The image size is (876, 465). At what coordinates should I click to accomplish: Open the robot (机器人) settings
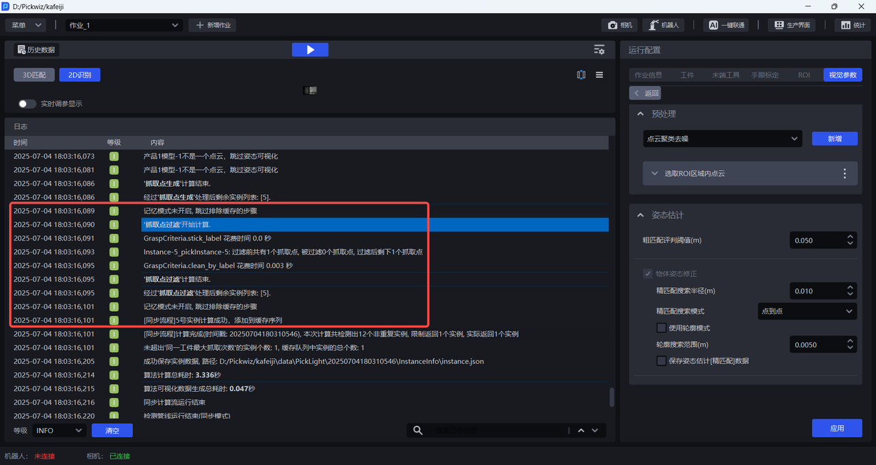click(664, 25)
